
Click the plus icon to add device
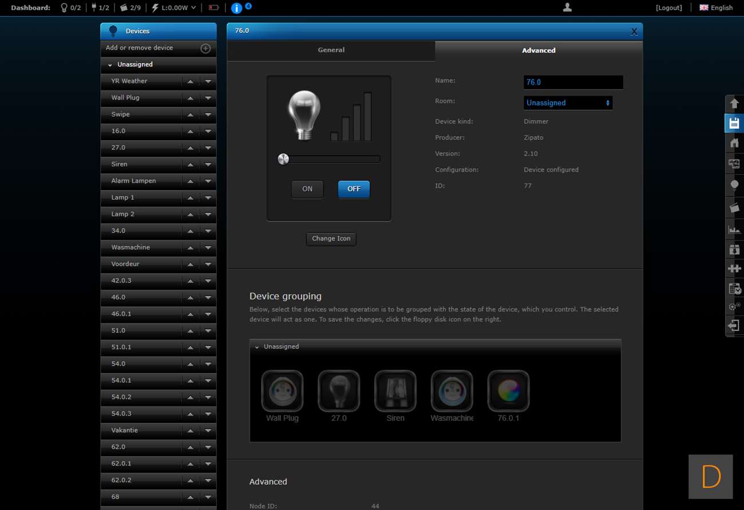point(205,49)
